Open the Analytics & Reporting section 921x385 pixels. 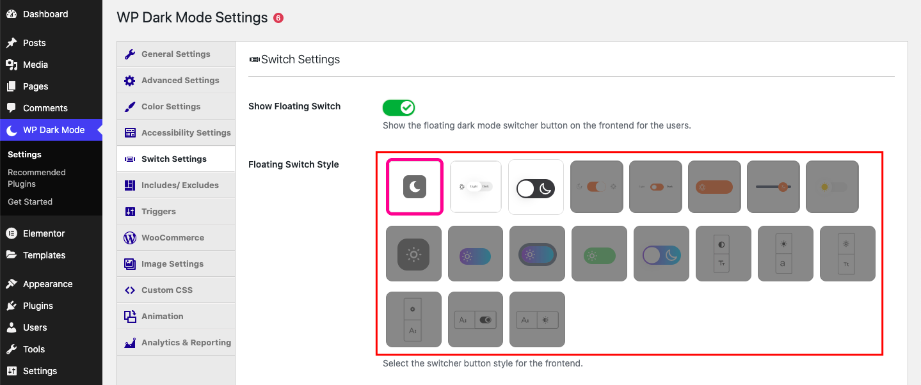coord(175,342)
